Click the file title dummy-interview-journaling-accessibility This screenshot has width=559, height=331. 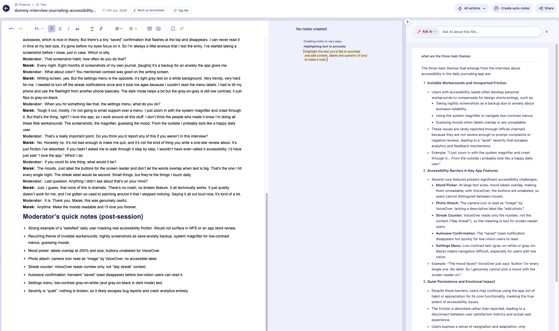point(55,10)
